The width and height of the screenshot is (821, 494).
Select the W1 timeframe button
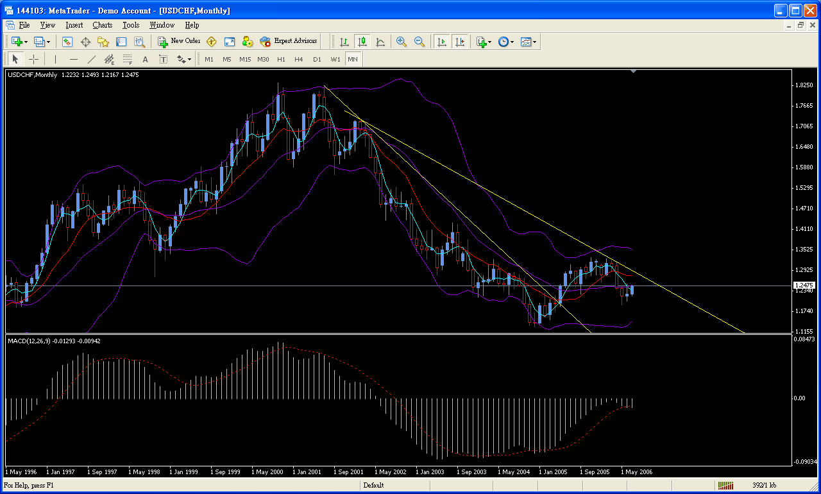click(x=335, y=59)
